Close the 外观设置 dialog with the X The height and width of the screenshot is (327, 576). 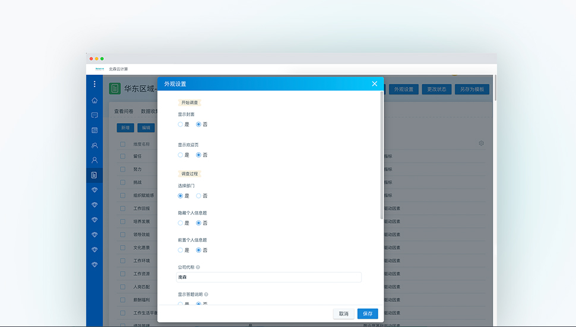pos(374,84)
